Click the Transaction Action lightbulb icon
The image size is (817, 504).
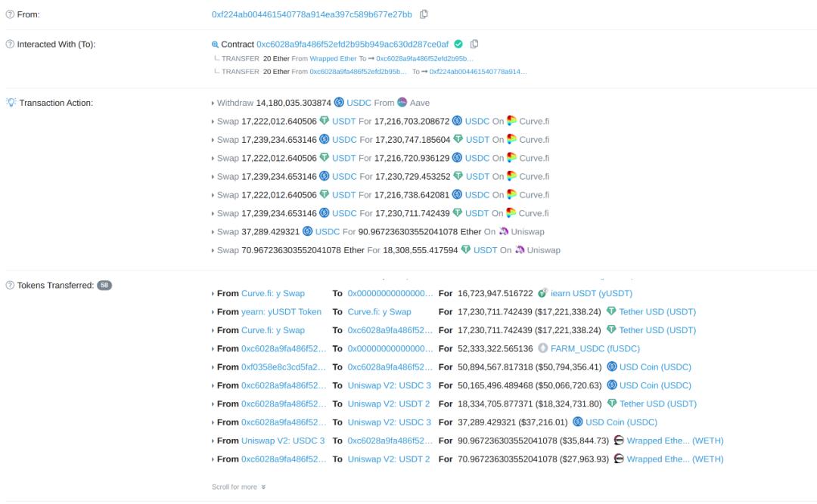click(11, 103)
